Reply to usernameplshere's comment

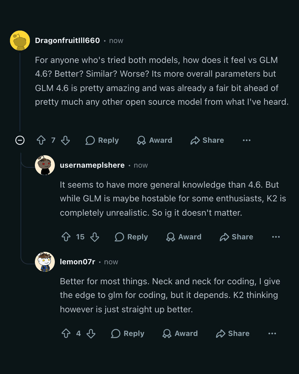(131, 237)
